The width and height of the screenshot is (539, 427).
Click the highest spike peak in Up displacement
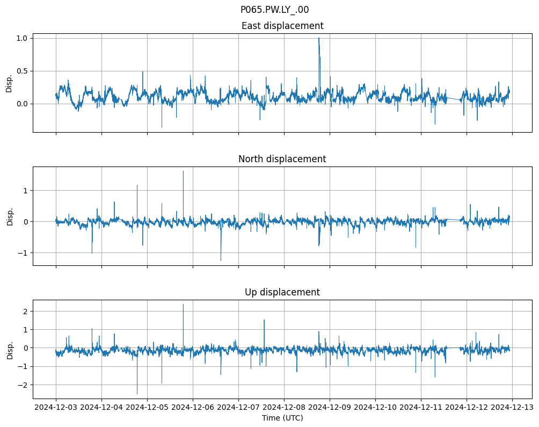[183, 305]
